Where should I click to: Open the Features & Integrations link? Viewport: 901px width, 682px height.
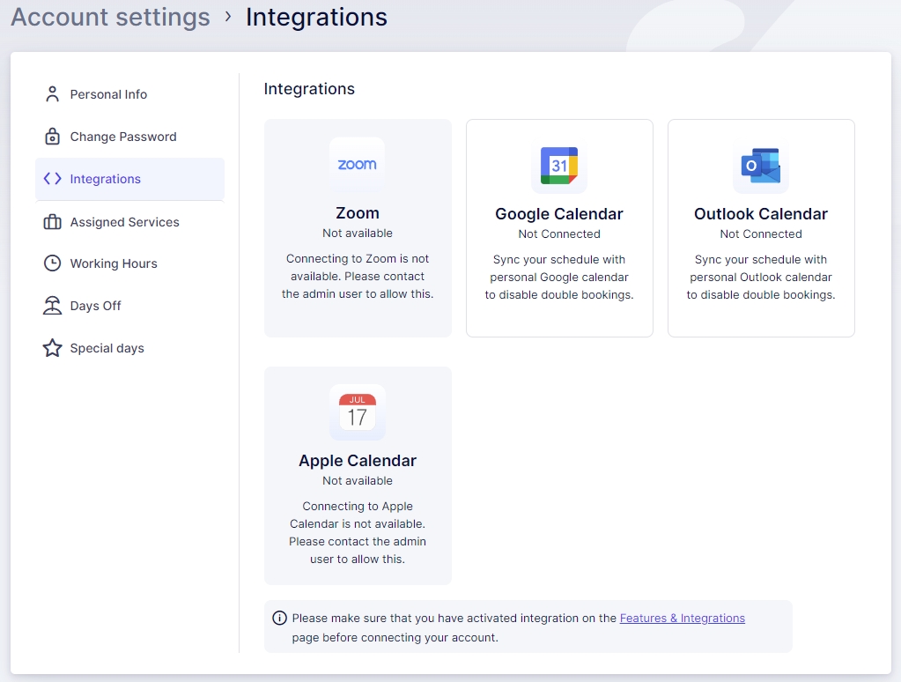pos(682,618)
